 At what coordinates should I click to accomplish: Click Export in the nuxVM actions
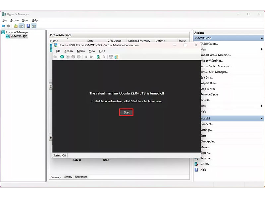[205, 153]
